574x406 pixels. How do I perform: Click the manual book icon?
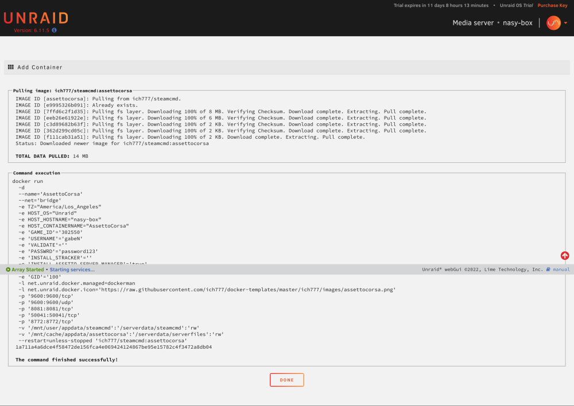(x=548, y=270)
